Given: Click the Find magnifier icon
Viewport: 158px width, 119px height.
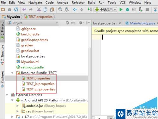Looking at the screenshot, I should pyautogui.click(x=60, y=9).
